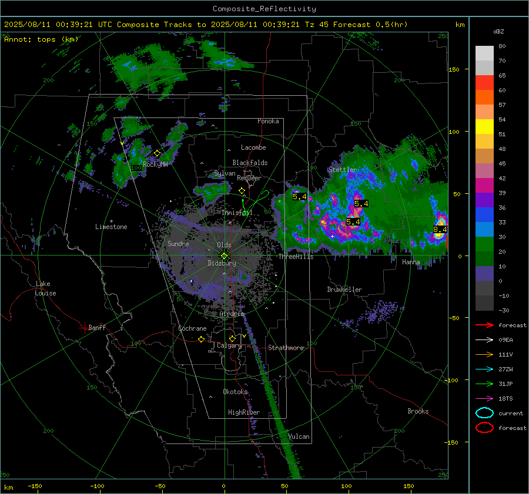Click the Cochrane city label
This screenshot has width=529, height=494.
[x=192, y=328]
